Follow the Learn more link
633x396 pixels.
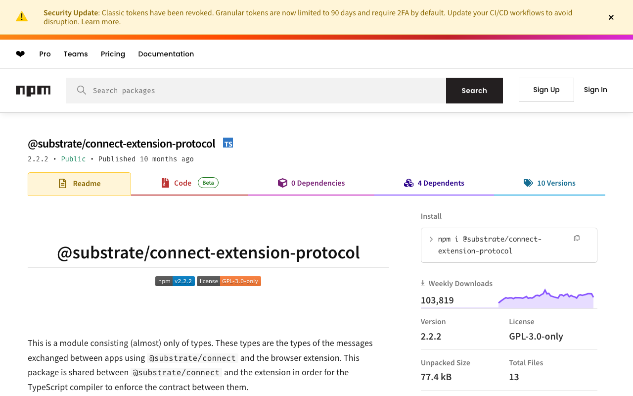pos(100,22)
